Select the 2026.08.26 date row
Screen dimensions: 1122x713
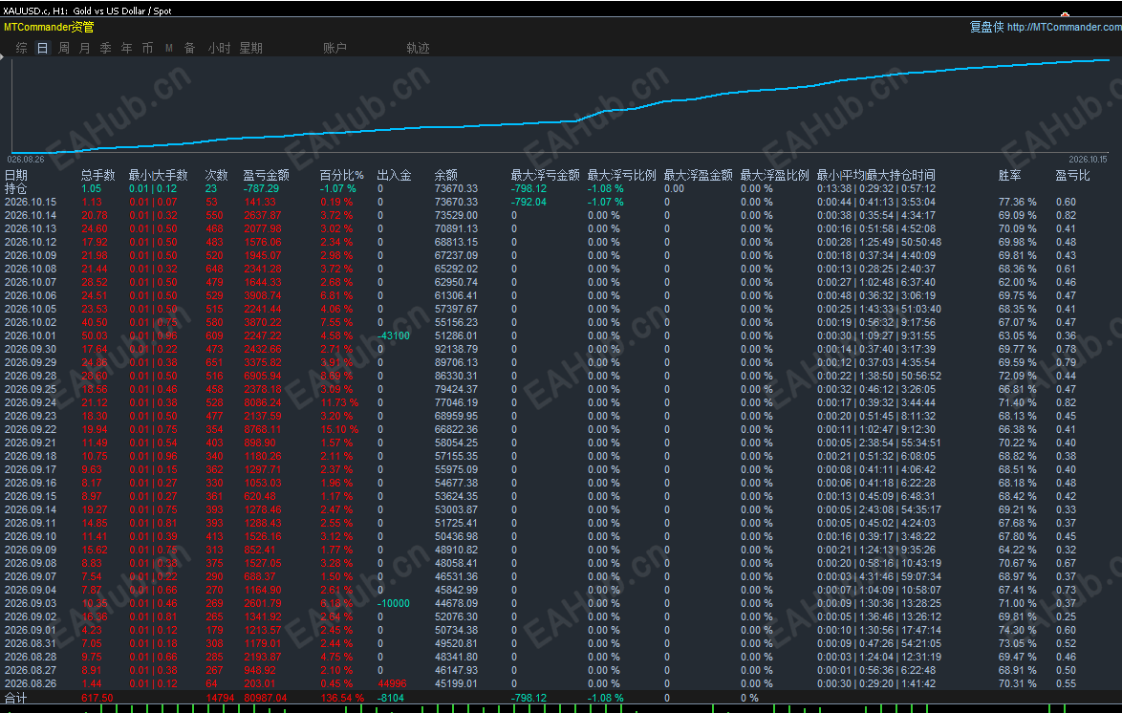click(31, 683)
